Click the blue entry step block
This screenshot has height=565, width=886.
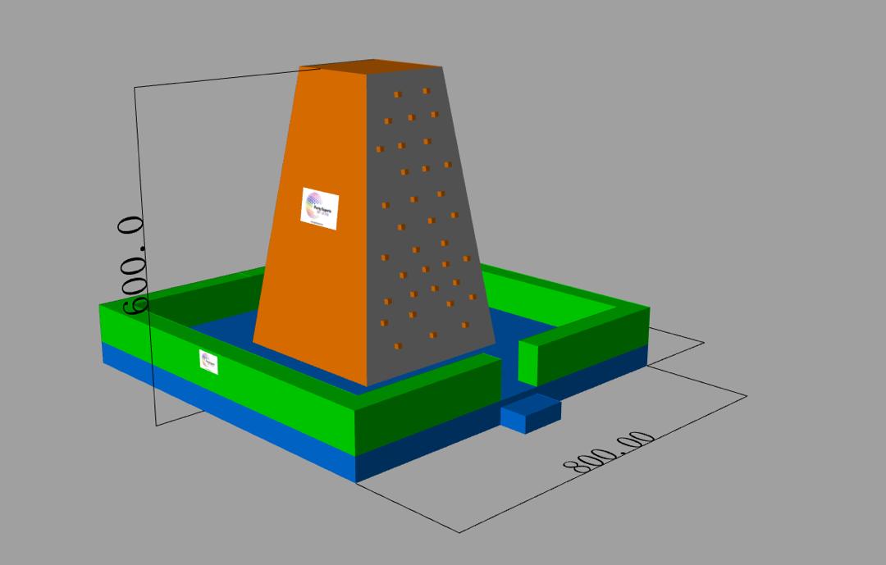point(529,412)
